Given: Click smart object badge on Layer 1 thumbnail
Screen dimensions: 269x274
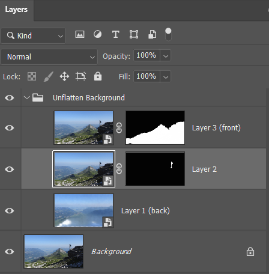Looking at the screenshot, I should click(108, 222).
